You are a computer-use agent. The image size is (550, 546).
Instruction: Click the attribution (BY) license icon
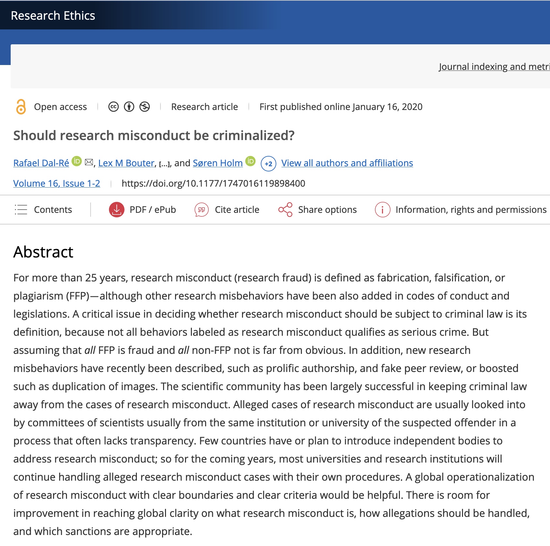(129, 107)
